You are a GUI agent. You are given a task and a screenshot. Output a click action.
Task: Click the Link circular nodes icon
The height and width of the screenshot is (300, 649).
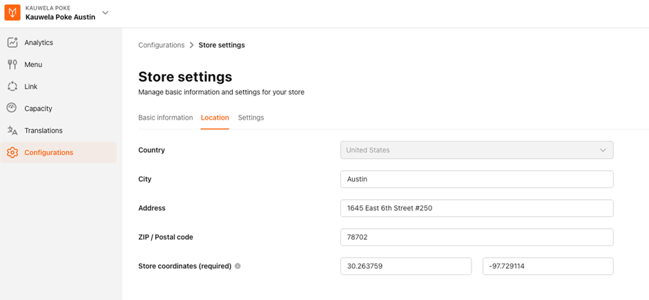point(12,86)
